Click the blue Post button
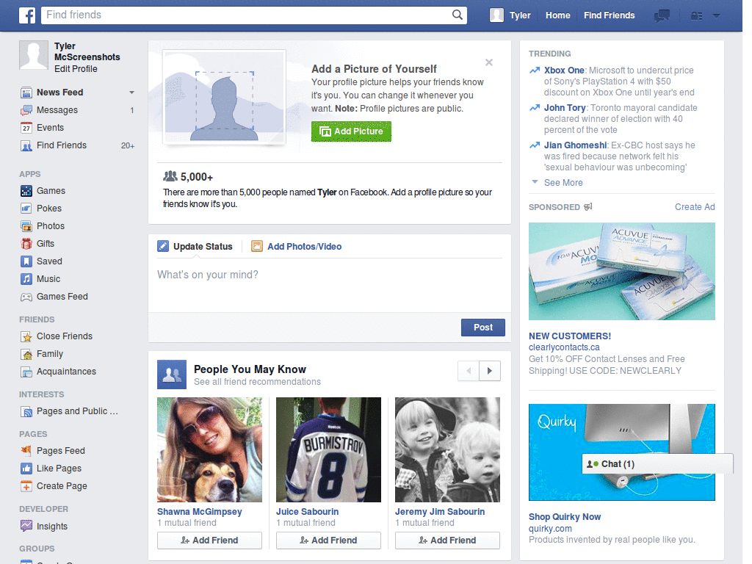 point(483,328)
